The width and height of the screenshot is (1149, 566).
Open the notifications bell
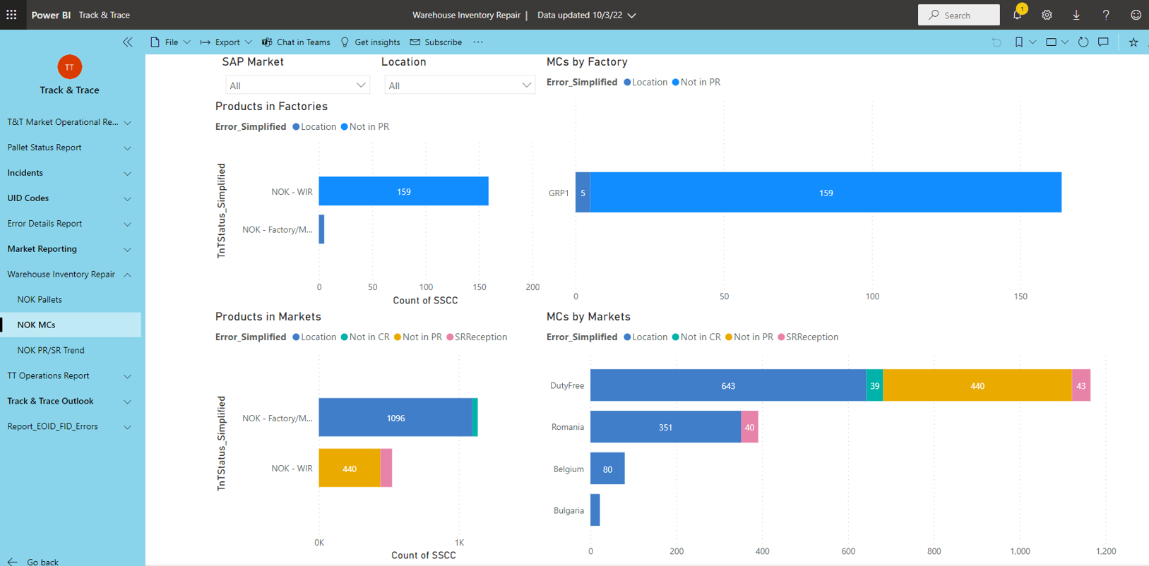[1018, 15]
